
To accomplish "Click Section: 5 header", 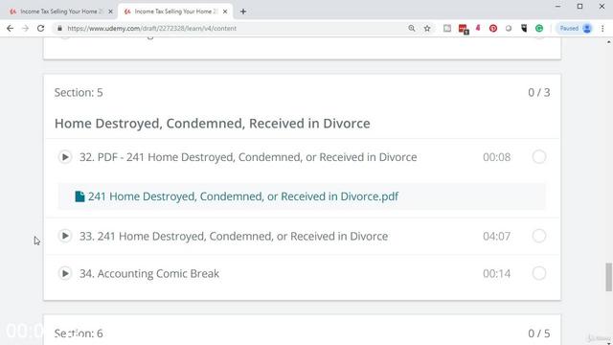I will 79,93.
